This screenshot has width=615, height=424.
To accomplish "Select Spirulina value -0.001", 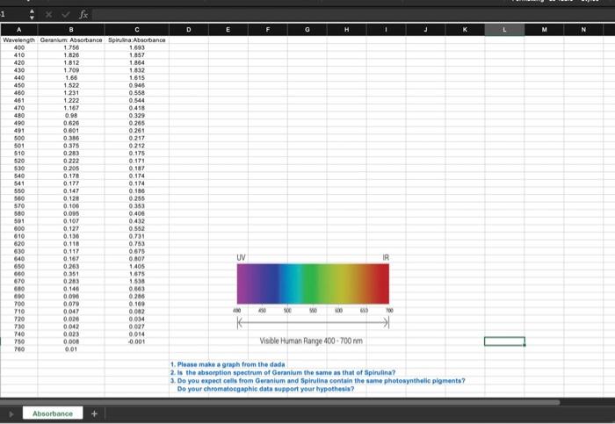I will [x=137, y=341].
